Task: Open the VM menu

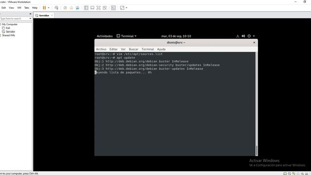Action: coord(19,8)
